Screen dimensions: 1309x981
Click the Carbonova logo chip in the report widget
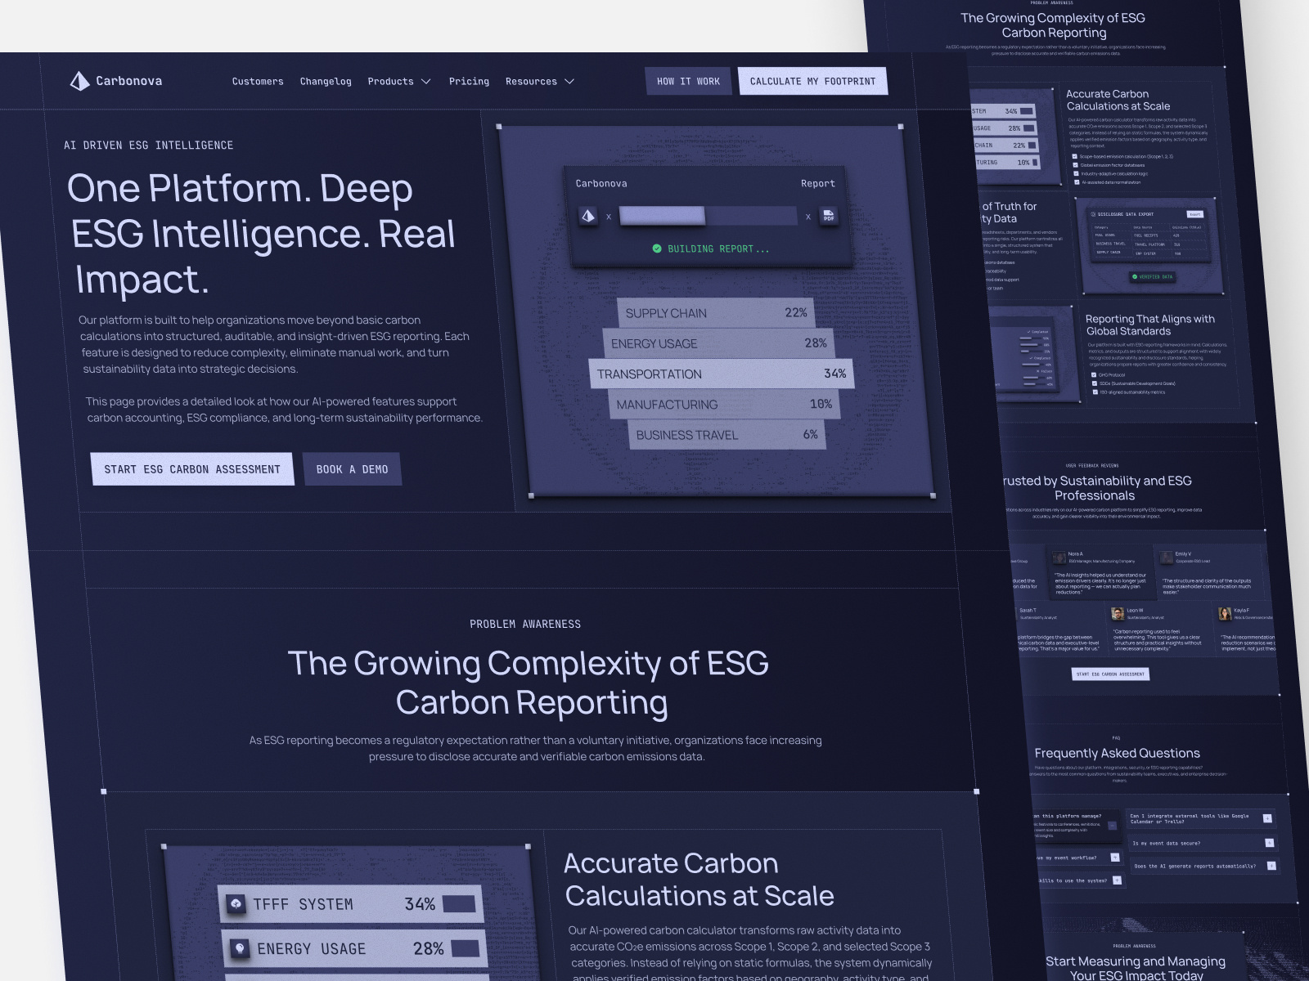click(587, 216)
